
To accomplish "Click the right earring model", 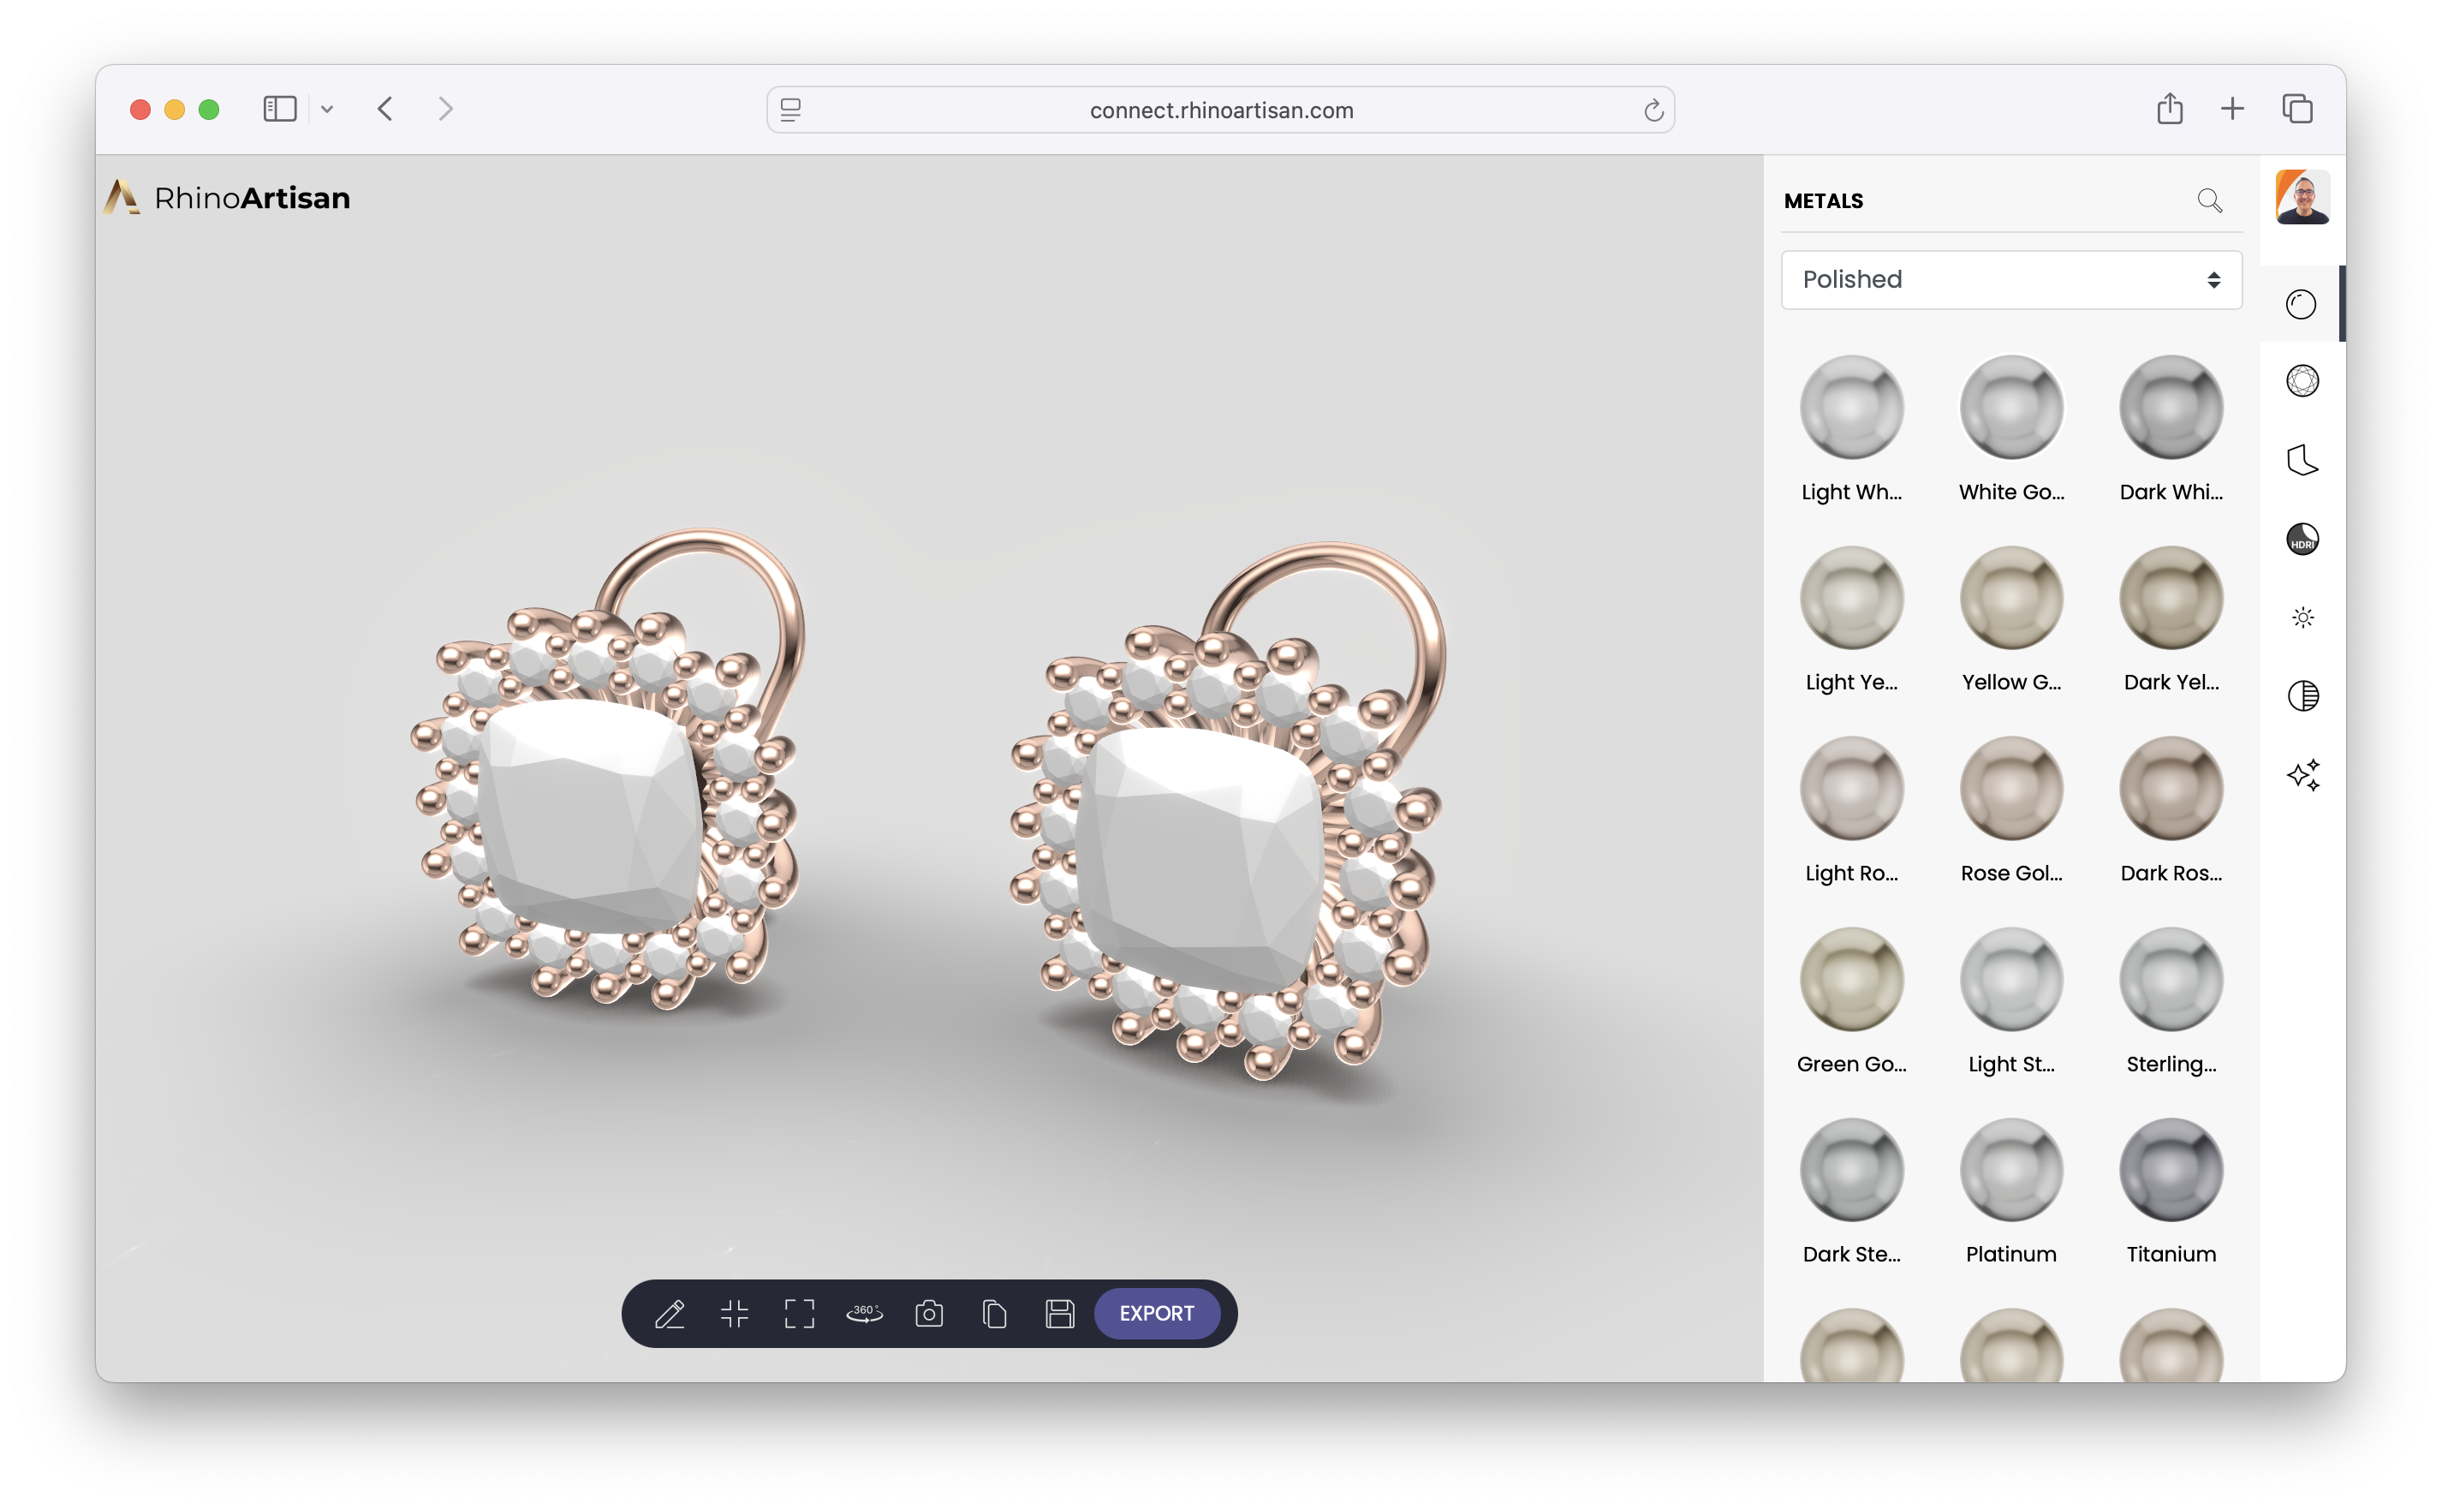I will [1227, 811].
